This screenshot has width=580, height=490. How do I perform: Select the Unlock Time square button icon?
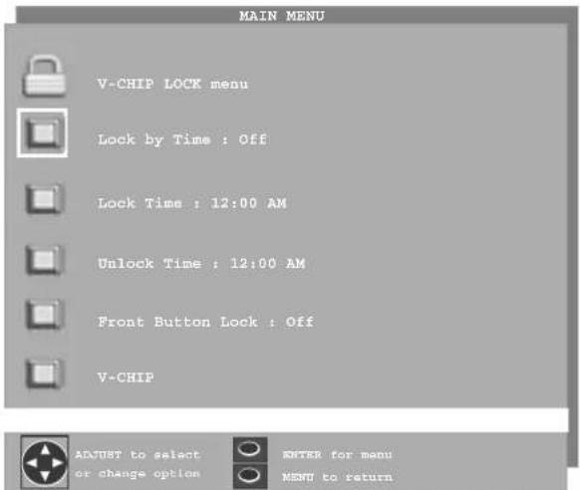[44, 260]
